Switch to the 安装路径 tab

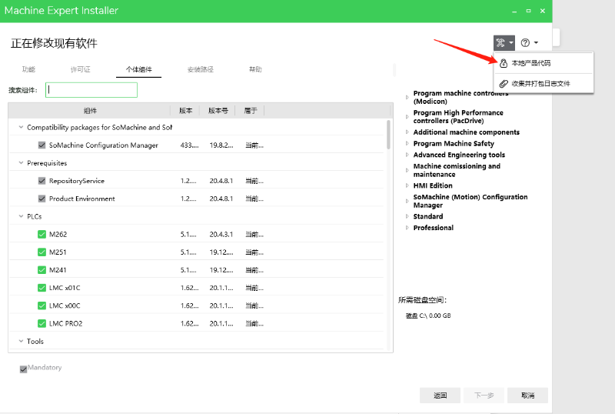tap(201, 69)
